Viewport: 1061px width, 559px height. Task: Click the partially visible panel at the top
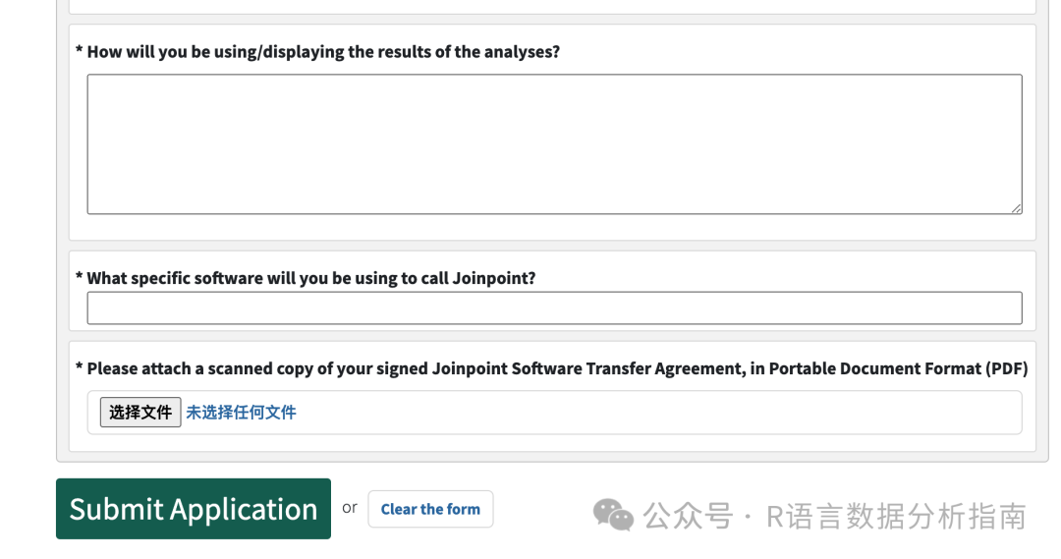[x=552, y=6]
